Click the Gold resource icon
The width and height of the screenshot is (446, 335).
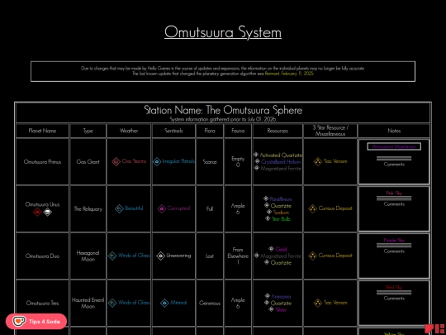click(272, 249)
